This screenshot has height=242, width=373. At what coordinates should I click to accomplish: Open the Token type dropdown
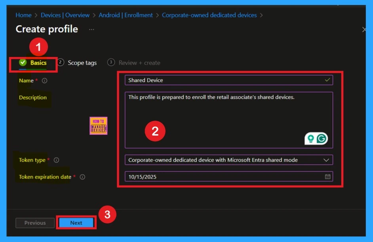[229, 160]
